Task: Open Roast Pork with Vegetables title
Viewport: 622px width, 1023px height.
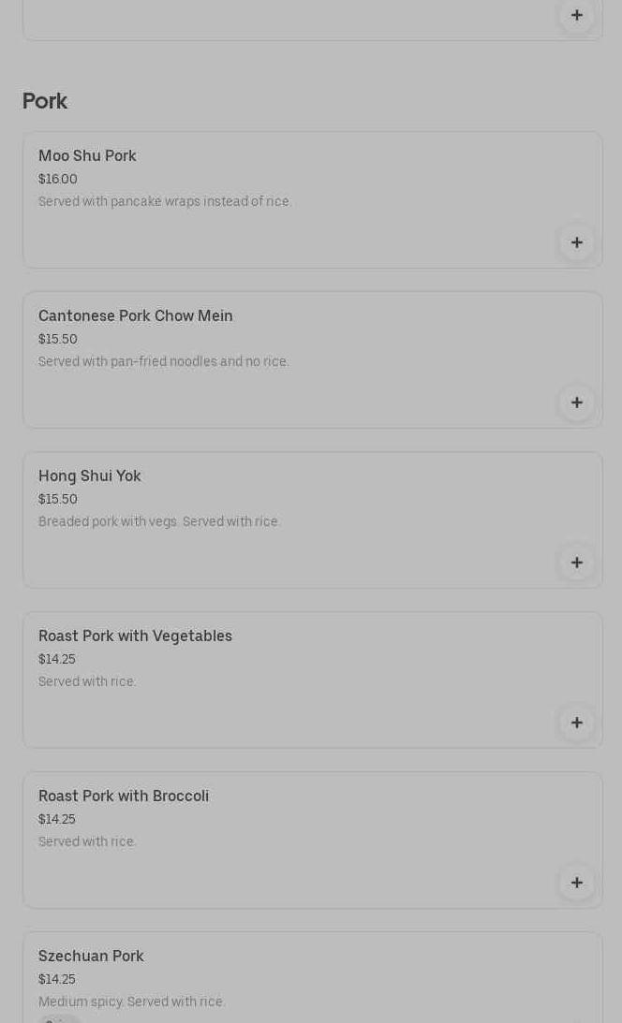Action: [135, 636]
